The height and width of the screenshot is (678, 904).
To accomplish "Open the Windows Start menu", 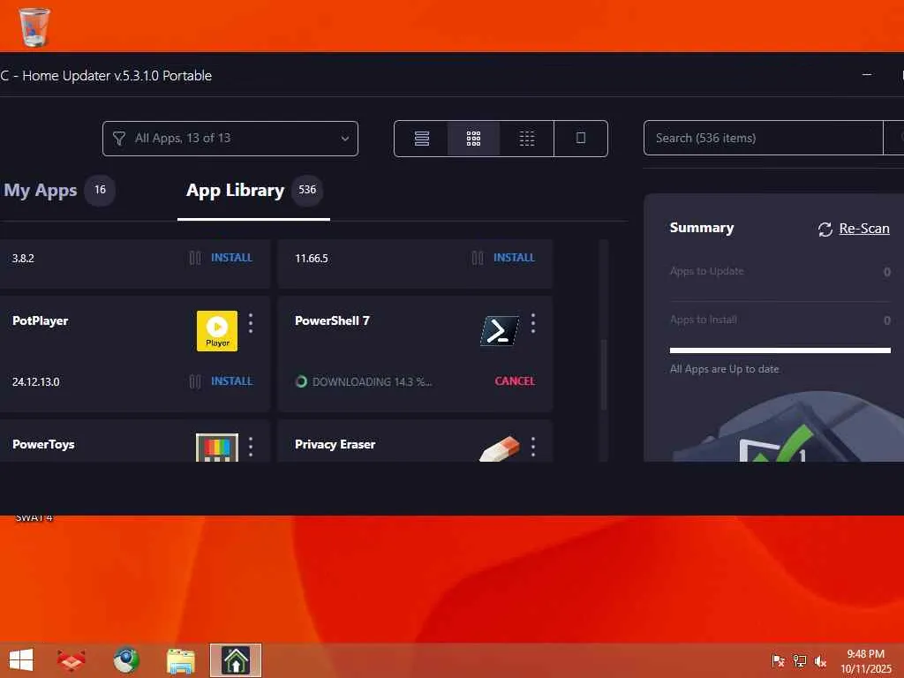I will 21,660.
